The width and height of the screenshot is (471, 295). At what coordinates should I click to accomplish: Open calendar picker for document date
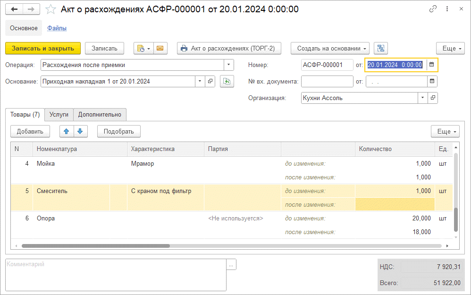432,65
